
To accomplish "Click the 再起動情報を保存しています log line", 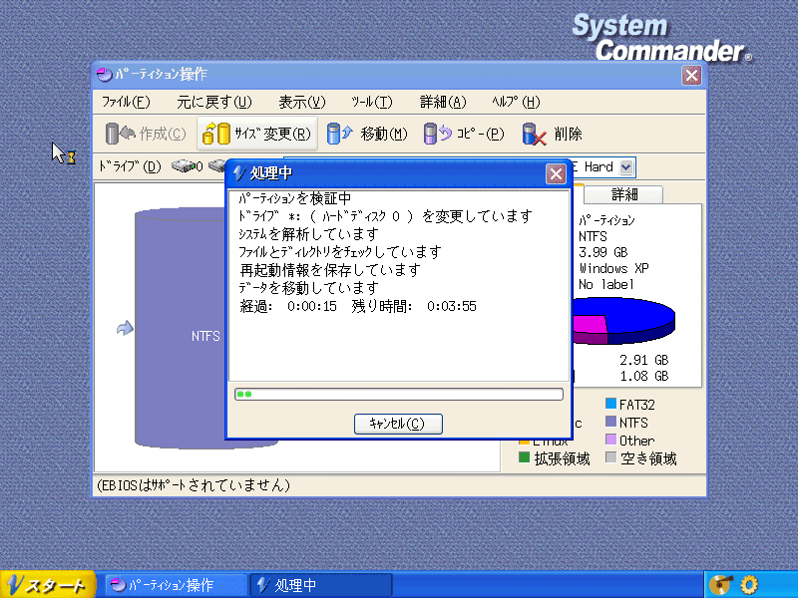I will point(330,270).
